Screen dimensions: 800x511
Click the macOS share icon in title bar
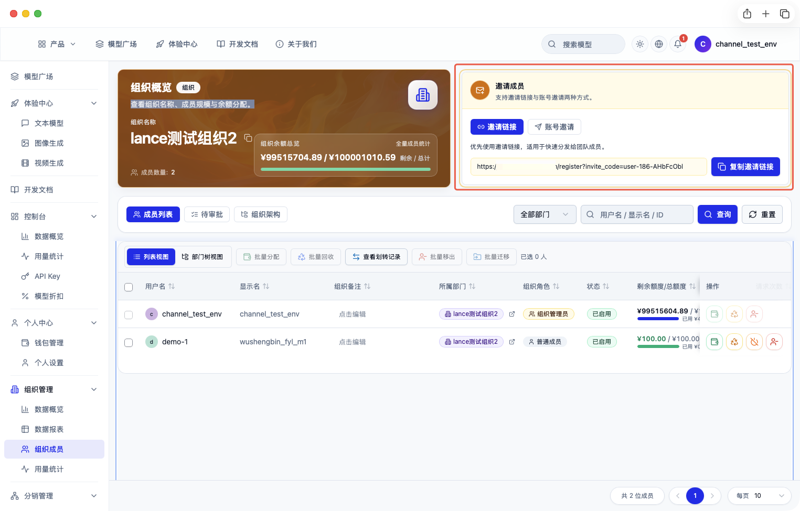click(x=747, y=14)
